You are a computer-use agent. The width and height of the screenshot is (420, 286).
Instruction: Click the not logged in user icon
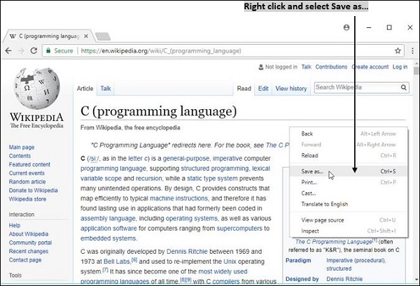click(260, 67)
